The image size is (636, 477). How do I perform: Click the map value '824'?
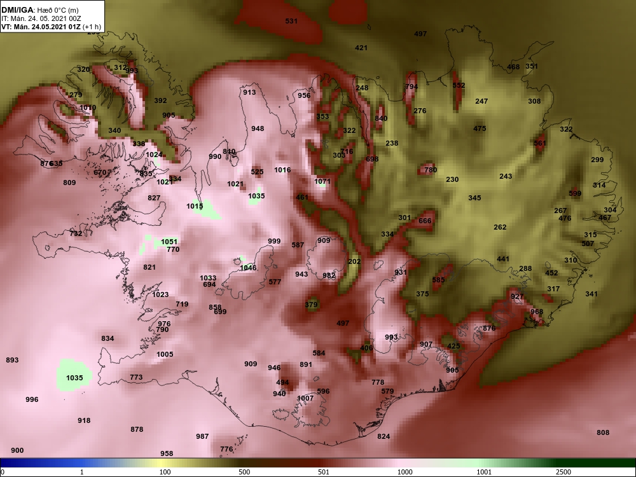click(x=384, y=436)
